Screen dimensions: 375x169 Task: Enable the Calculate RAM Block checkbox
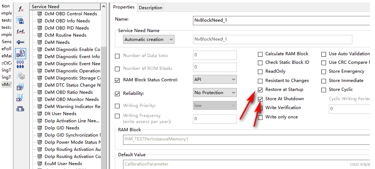tap(260, 54)
